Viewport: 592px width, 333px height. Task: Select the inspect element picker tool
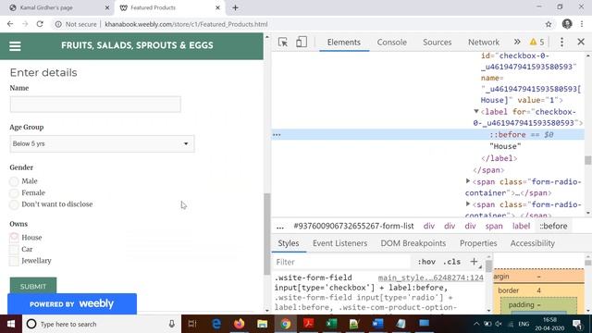(283, 42)
